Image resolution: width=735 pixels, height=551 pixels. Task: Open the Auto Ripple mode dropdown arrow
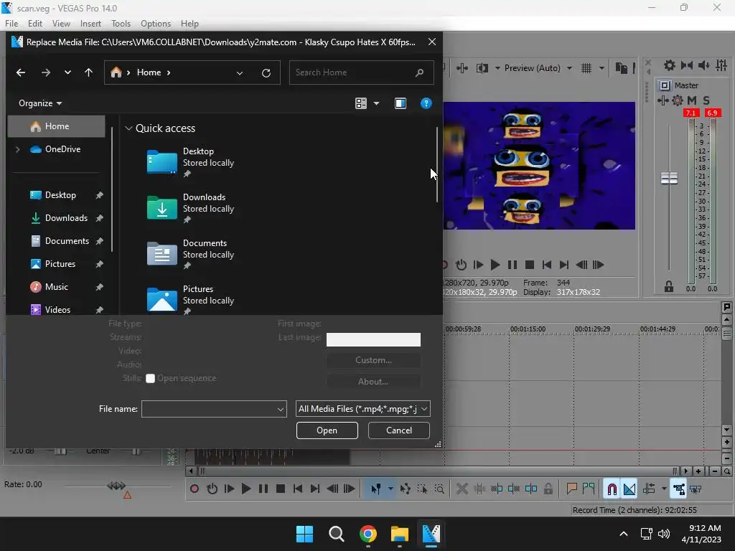664,489
